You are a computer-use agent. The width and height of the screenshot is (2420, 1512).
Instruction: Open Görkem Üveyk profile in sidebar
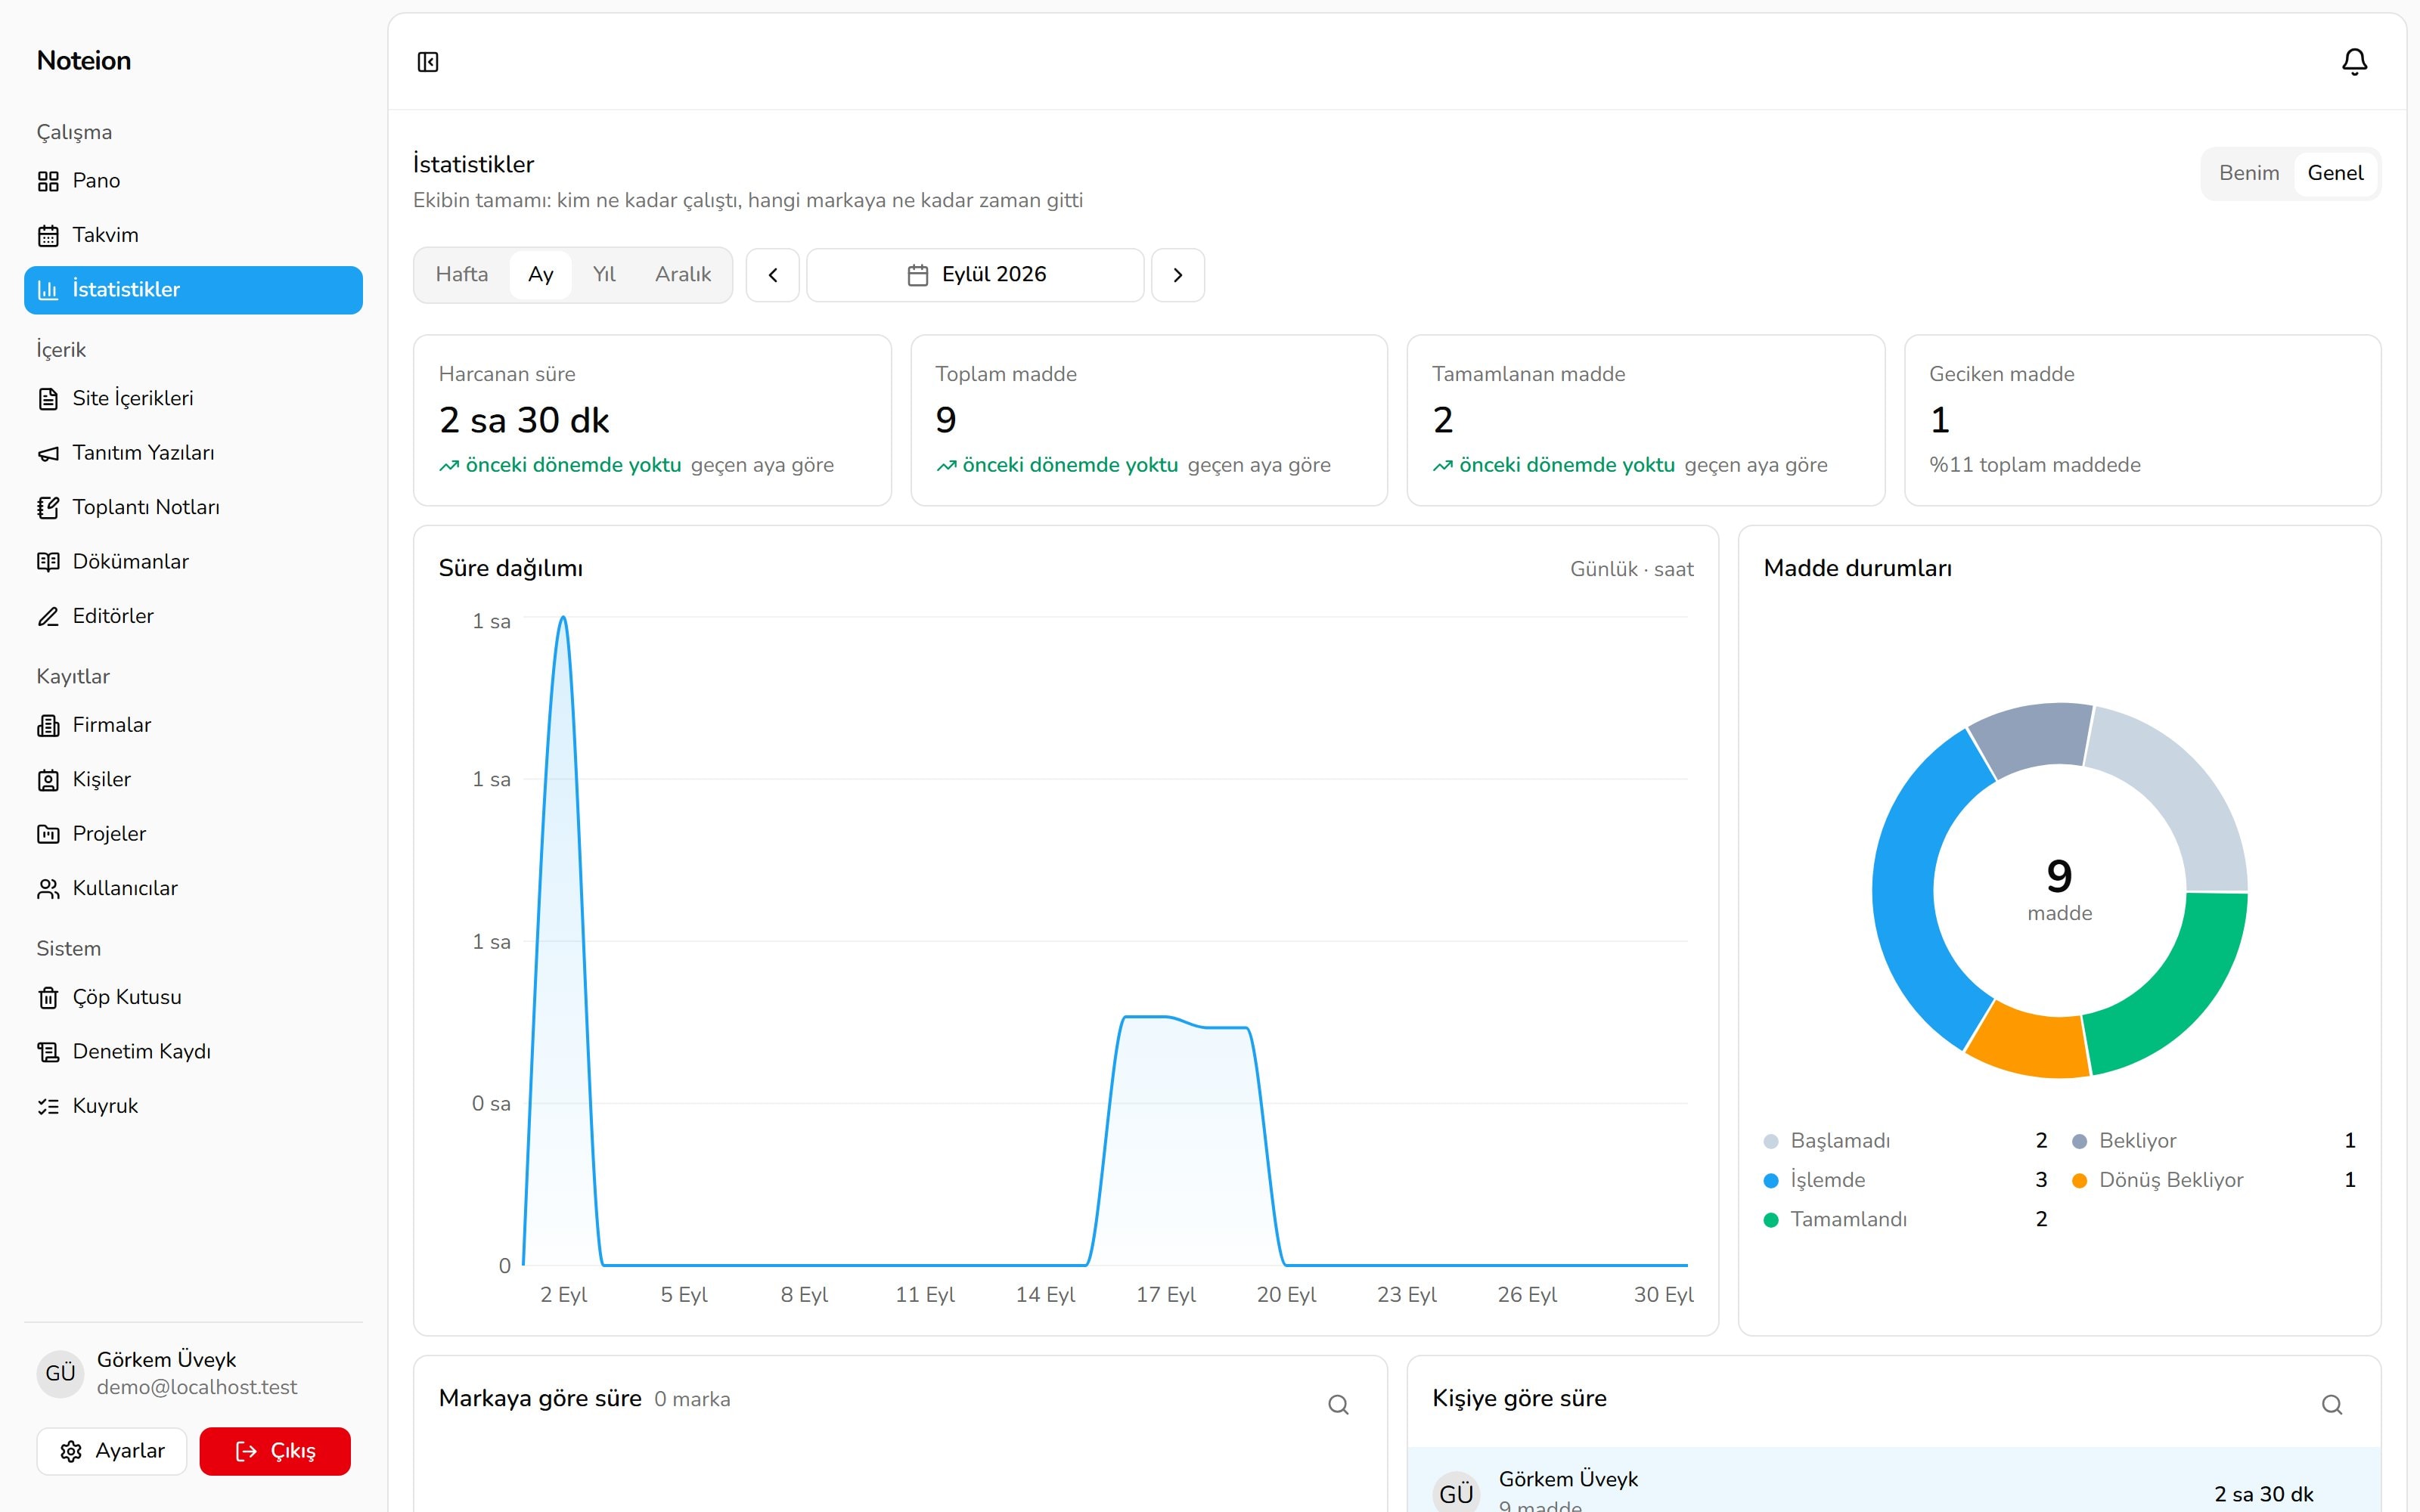click(193, 1373)
